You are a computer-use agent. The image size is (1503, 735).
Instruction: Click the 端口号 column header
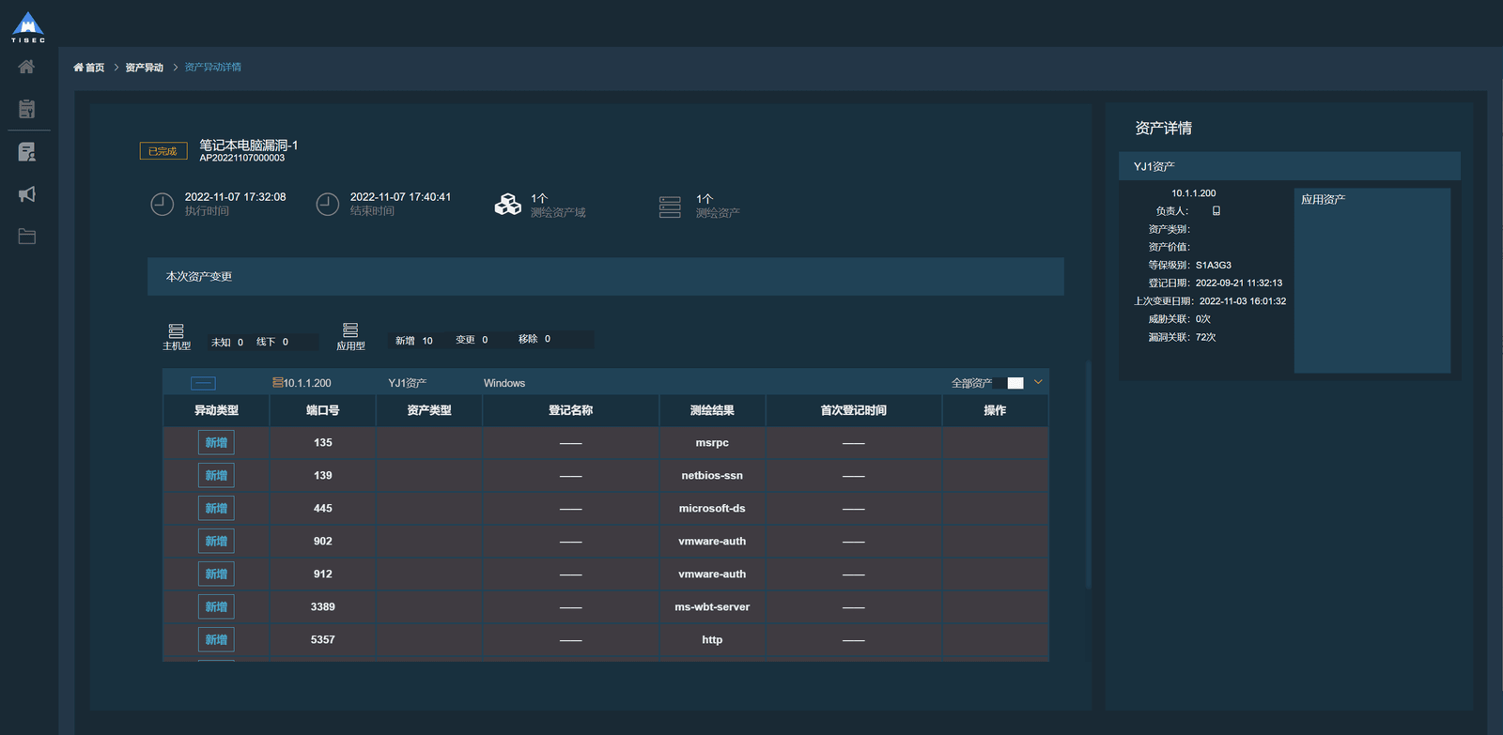323,410
